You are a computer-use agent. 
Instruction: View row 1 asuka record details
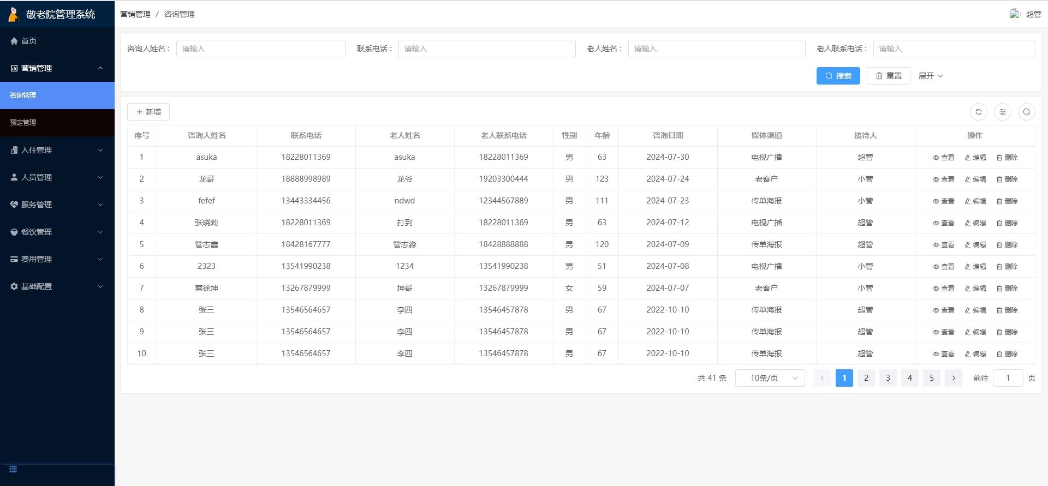(x=943, y=158)
